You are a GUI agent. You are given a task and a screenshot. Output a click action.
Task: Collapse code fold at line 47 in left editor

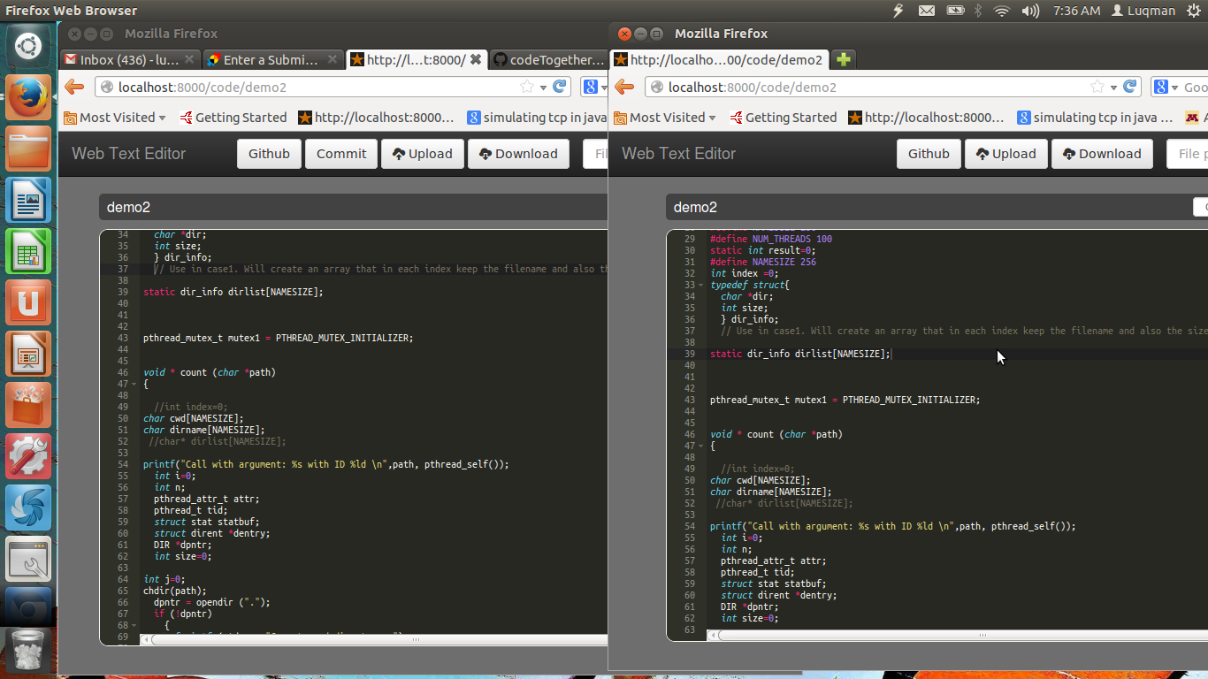coord(134,385)
